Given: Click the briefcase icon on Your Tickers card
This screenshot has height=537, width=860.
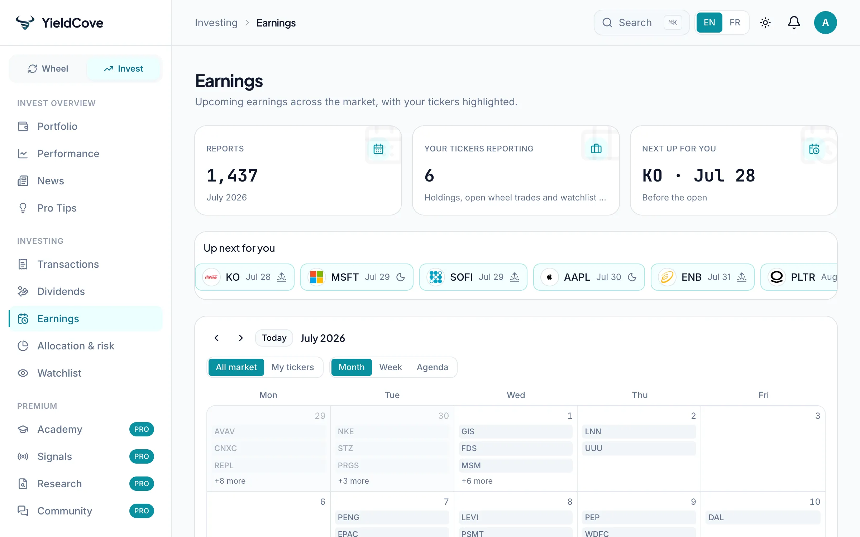Looking at the screenshot, I should point(596,149).
